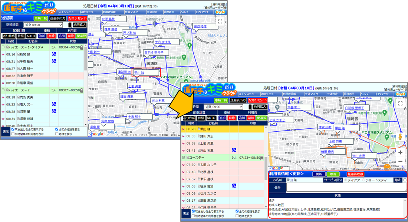This screenshot has width=408, height=222.
Task: Open the 迎え 09:00 dropdown in the front window
Action: coord(223,107)
